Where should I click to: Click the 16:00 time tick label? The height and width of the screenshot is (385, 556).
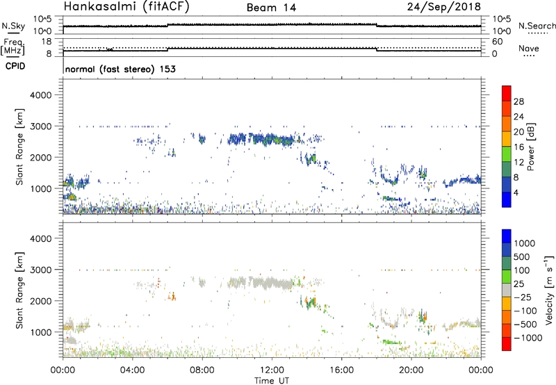click(x=341, y=370)
